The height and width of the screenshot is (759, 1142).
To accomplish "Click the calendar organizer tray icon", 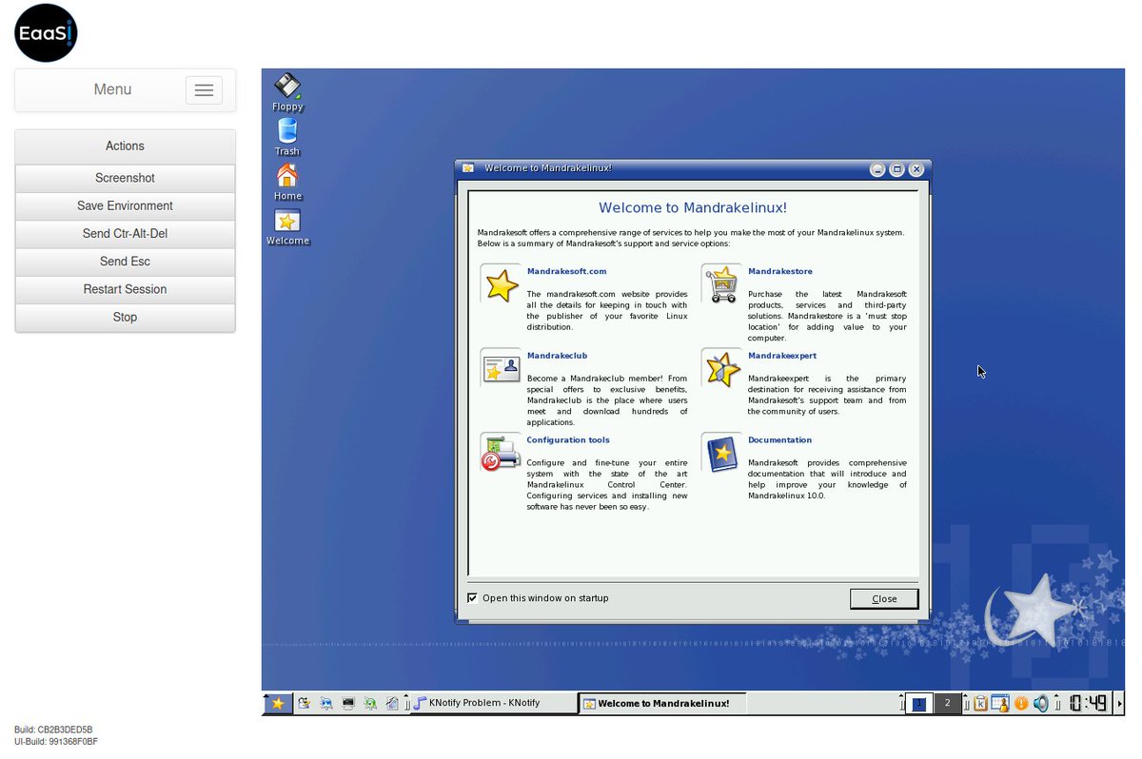I will point(1000,704).
